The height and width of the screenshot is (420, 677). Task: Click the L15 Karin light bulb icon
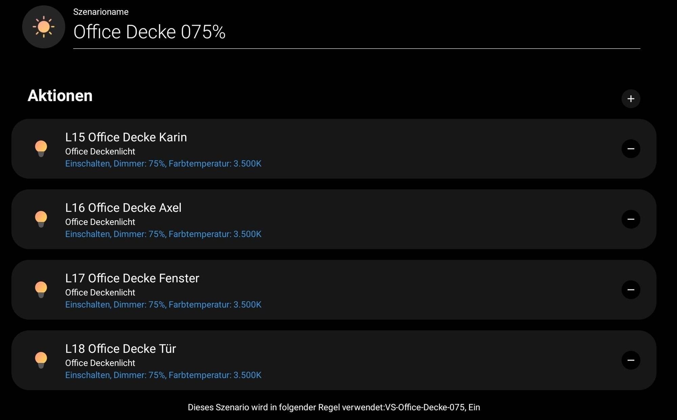point(41,149)
